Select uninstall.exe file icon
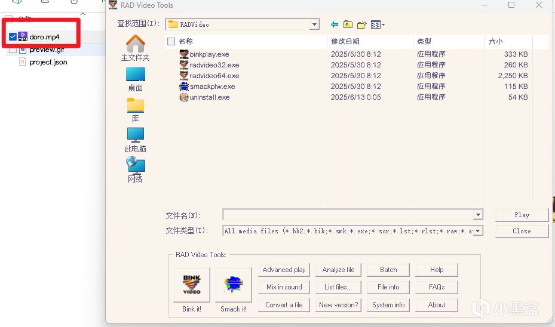Viewport: 555px width, 327px height. pos(184,97)
